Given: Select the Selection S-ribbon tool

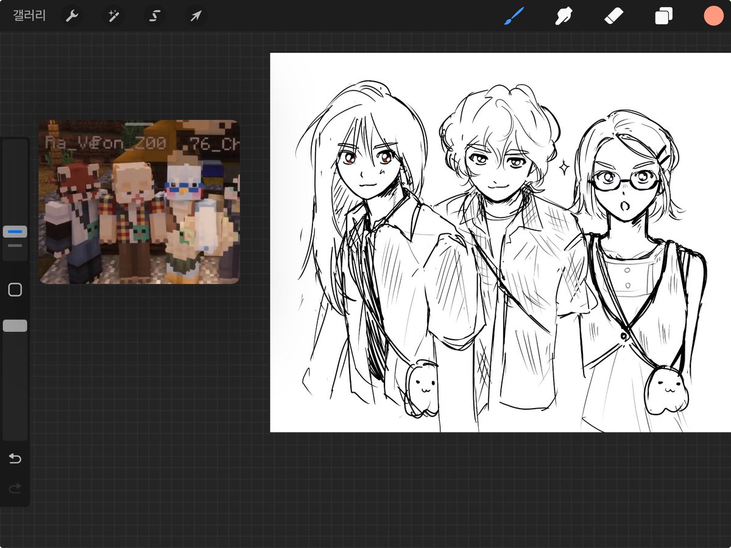Looking at the screenshot, I should click(x=155, y=16).
